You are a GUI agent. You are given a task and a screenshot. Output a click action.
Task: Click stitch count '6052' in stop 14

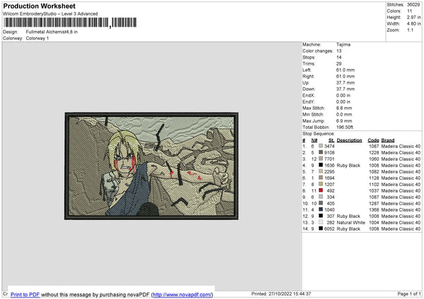[329, 229]
